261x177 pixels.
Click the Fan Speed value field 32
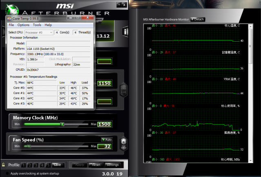(x=104, y=146)
